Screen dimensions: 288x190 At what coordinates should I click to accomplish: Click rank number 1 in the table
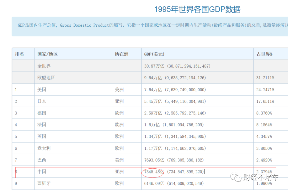tap(16, 90)
